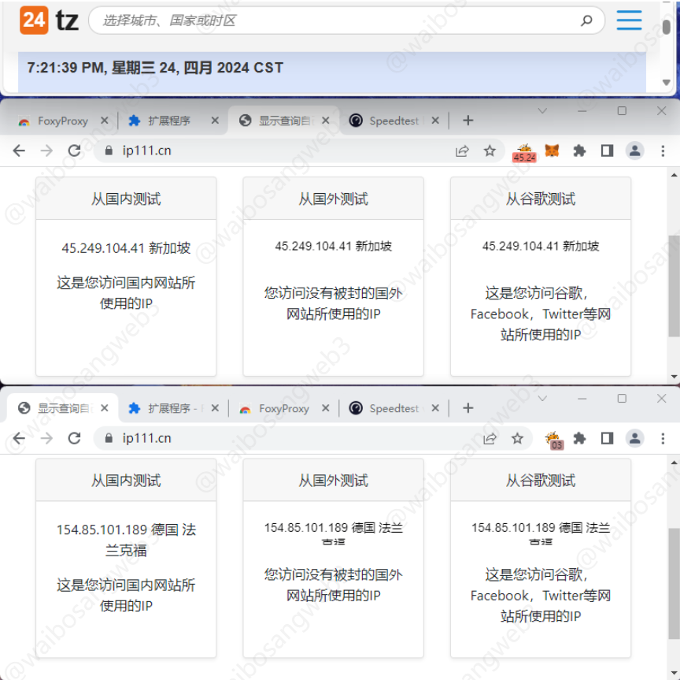This screenshot has width=680, height=680.
Task: Switch to FoxyProxy tab in lower window
Action: 283,408
